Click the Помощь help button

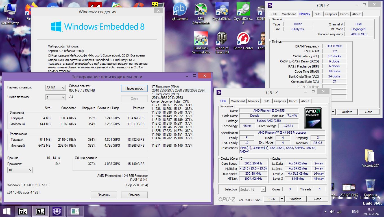tap(104, 195)
